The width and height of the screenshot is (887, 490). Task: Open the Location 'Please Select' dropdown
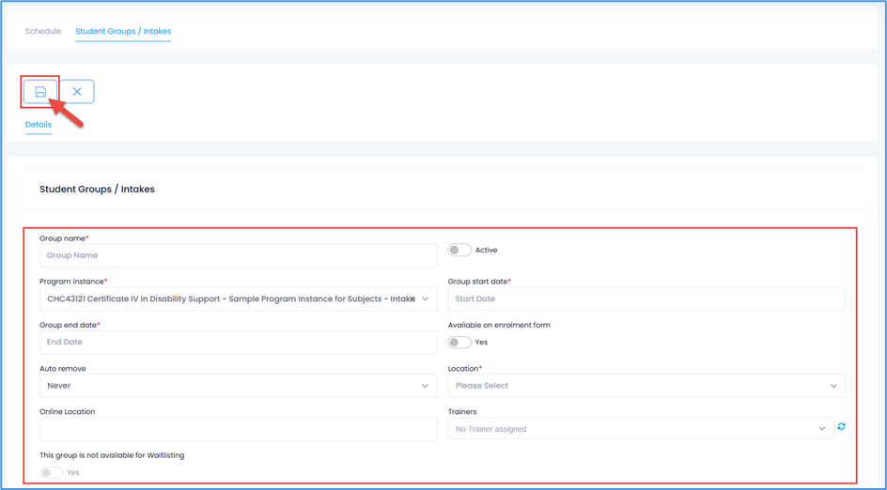(x=639, y=386)
